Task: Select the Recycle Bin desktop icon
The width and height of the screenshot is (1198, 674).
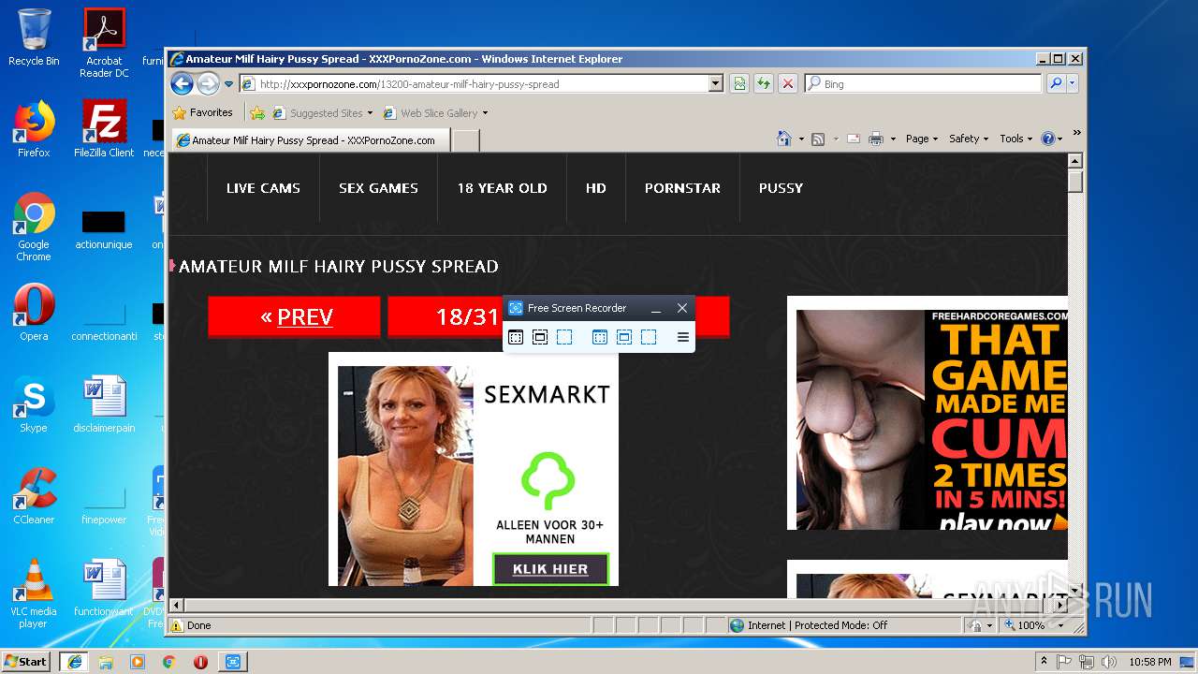Action: [34, 37]
